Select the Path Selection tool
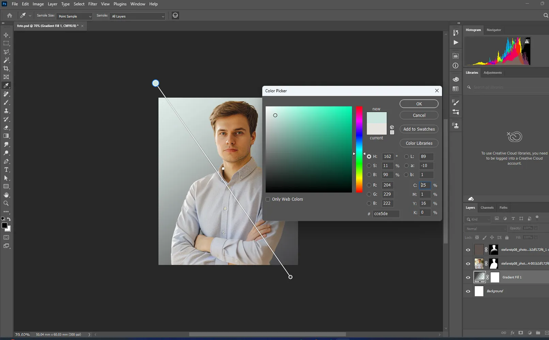 point(6,178)
